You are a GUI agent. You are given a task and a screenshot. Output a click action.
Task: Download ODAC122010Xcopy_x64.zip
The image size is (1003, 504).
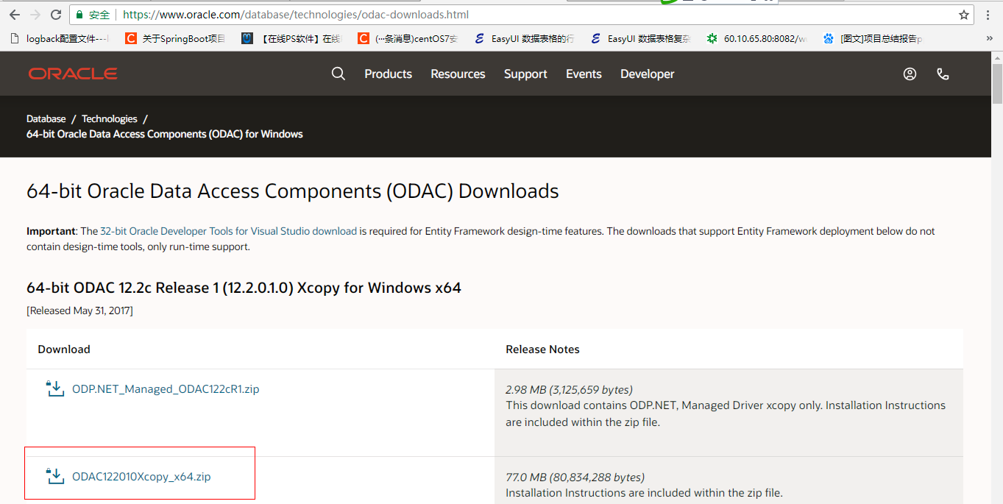(x=141, y=476)
